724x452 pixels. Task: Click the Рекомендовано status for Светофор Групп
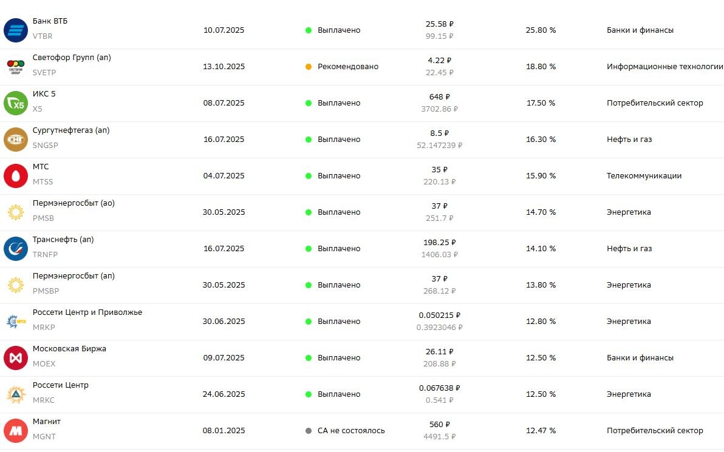pos(348,67)
